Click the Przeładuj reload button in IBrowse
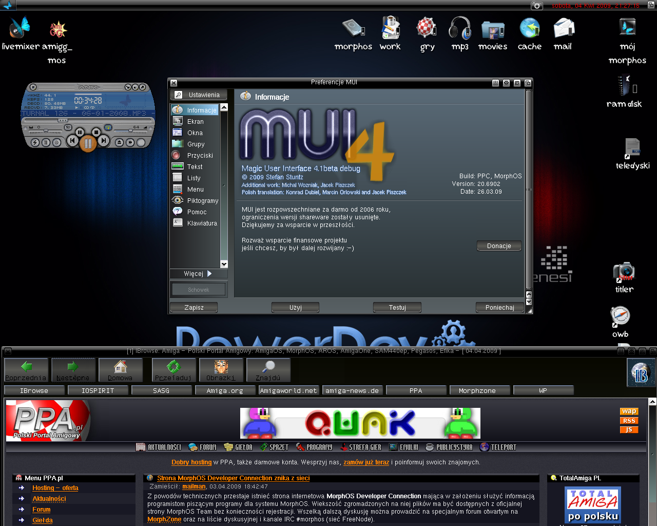657x526 pixels. 173,370
